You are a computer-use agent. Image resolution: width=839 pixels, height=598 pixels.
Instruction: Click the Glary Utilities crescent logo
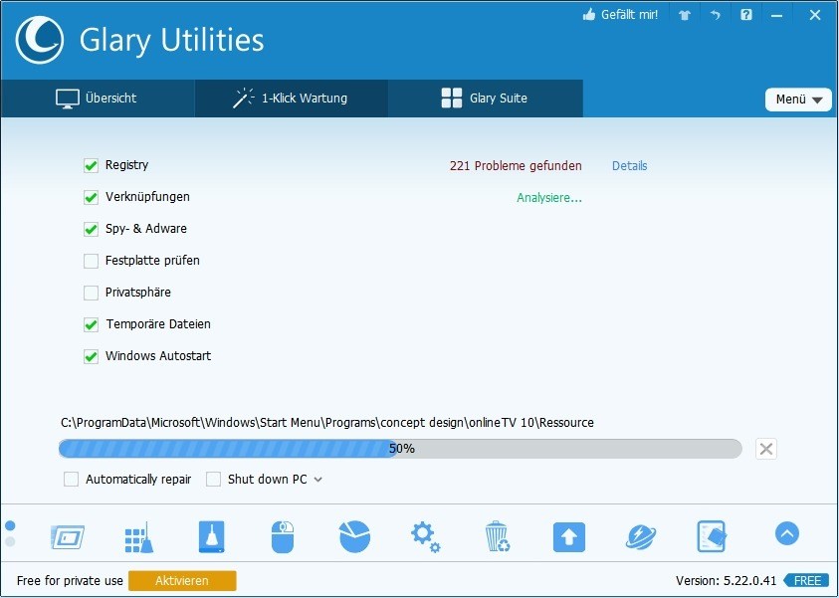[40, 40]
